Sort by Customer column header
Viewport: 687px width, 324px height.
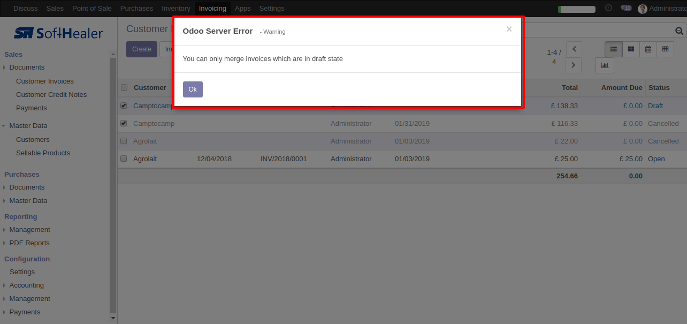150,87
